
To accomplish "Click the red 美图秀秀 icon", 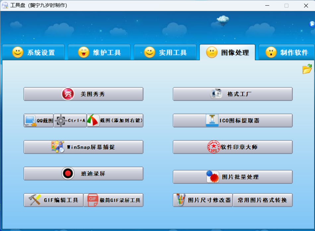I will coord(68,94).
